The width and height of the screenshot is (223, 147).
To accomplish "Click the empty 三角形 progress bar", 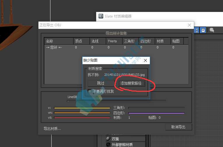I will pos(157,108).
